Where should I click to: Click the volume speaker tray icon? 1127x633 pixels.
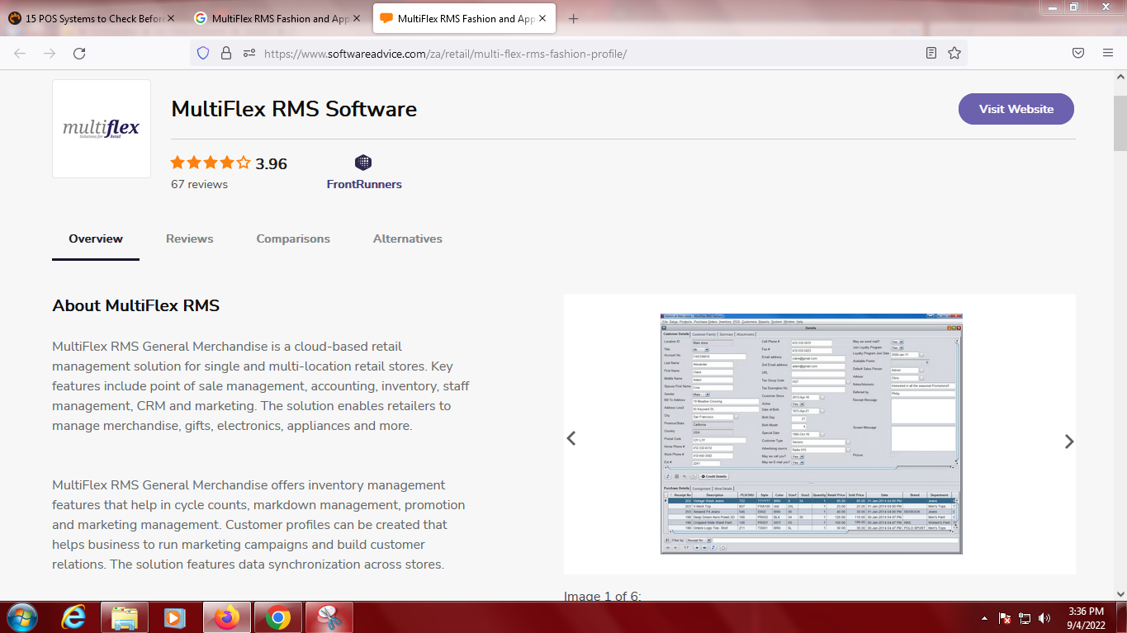point(1044,618)
